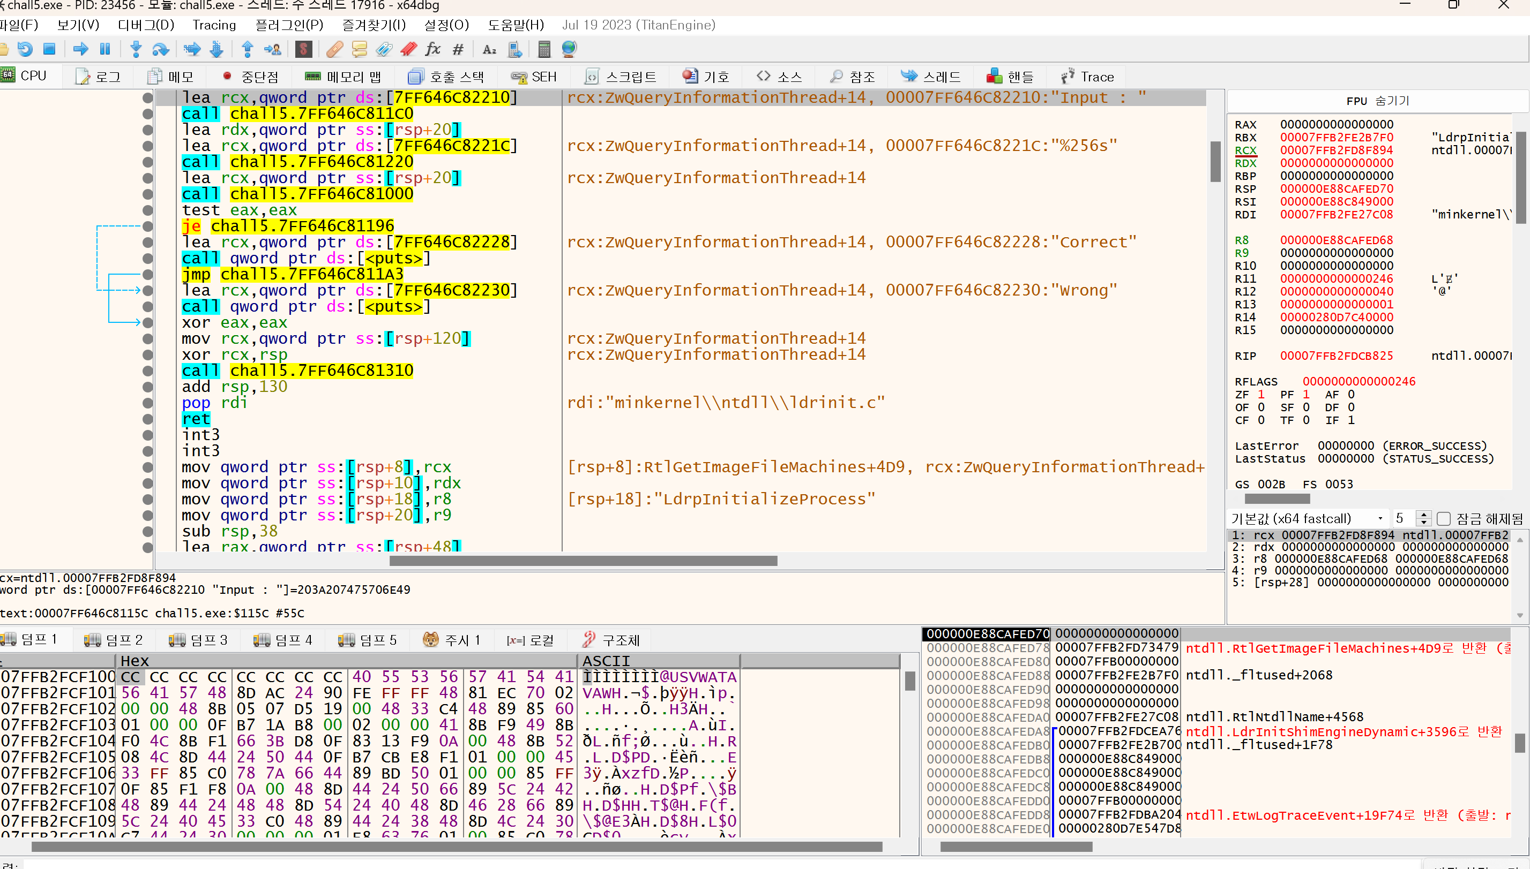Image resolution: width=1530 pixels, height=869 pixels.
Task: Click the Patches bandage icon
Action: click(334, 49)
